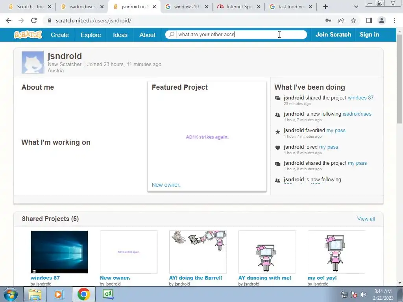The width and height of the screenshot is (403, 302).
Task: Click the AY: doing the Barrel! title
Action: click(x=196, y=278)
